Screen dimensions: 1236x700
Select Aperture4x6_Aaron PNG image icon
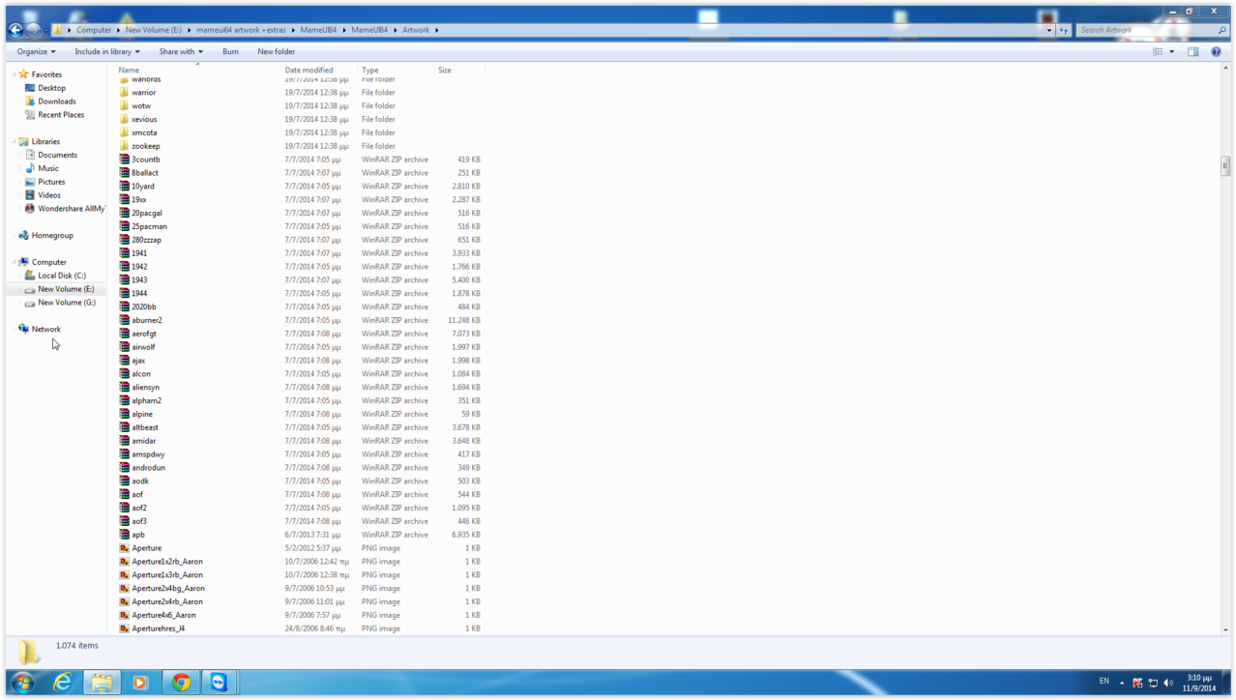pyautogui.click(x=124, y=615)
